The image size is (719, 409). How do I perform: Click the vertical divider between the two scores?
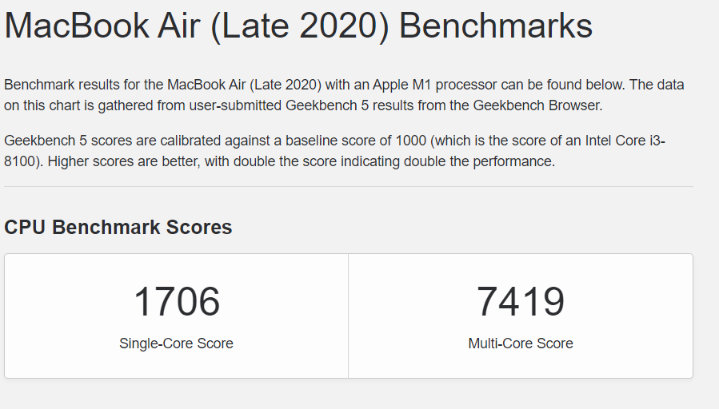349,316
